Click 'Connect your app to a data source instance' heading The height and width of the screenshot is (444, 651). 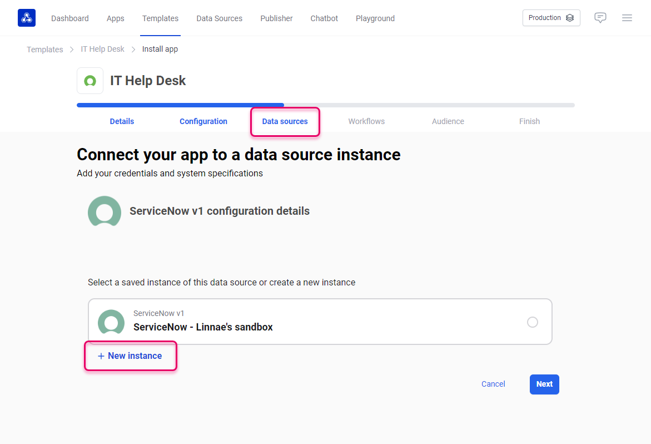pyautogui.click(x=238, y=155)
